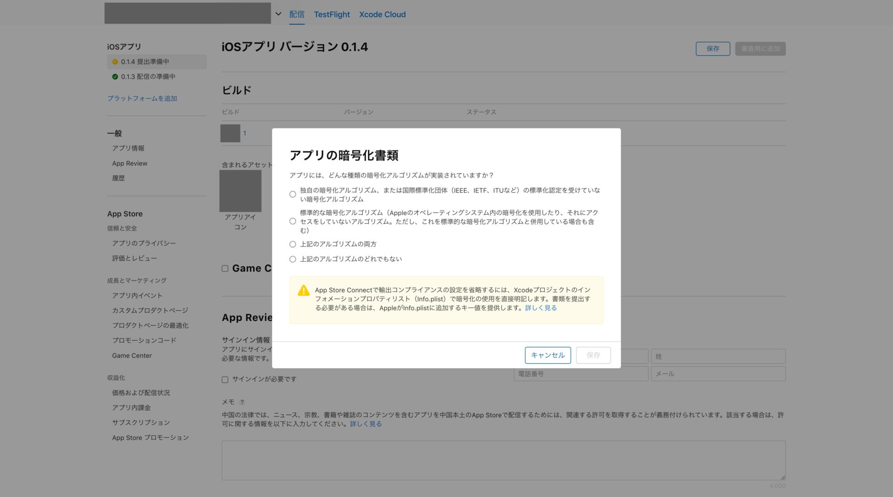Click the メール input field
The image size is (893, 497).
click(718, 374)
